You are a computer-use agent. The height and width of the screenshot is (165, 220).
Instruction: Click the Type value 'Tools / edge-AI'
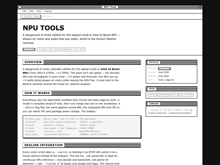pyautogui.click(x=166, y=80)
